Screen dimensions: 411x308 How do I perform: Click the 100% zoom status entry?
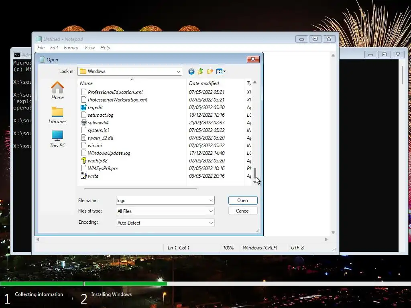[x=228, y=248]
